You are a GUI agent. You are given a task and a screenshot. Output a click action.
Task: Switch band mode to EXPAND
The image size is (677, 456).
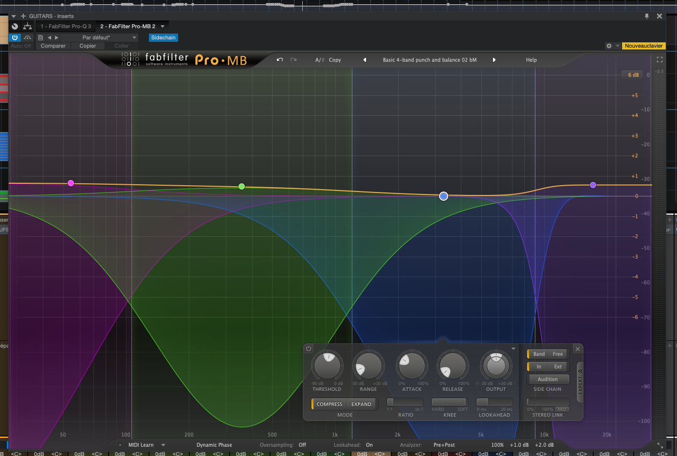361,404
